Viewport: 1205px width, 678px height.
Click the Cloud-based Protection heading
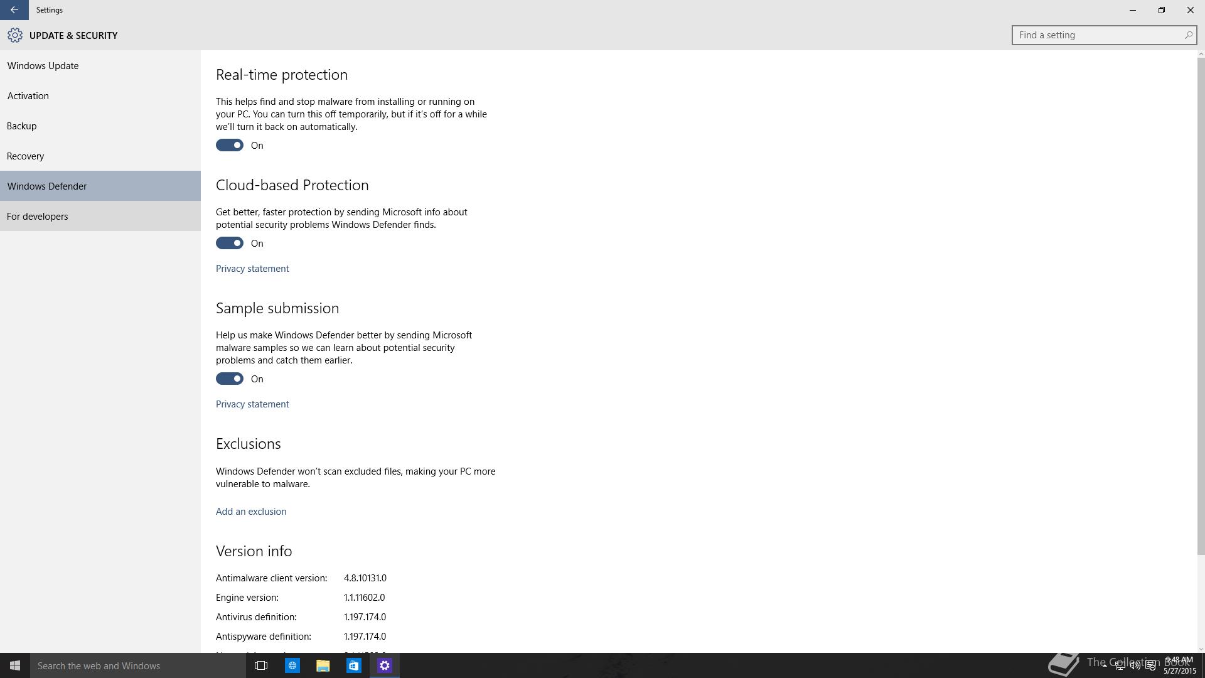tap(292, 185)
